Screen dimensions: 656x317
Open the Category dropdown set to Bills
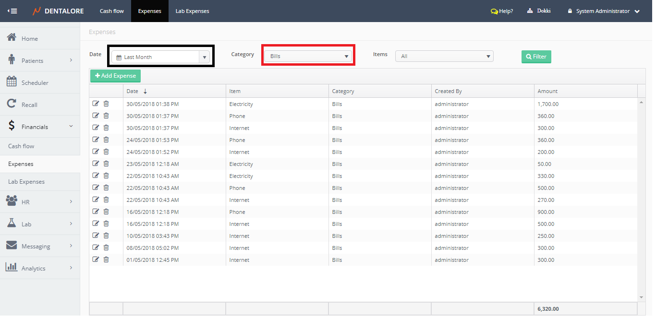[x=308, y=56]
